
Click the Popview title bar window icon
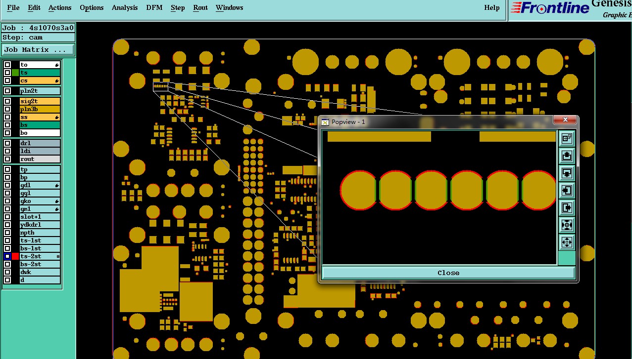pyautogui.click(x=325, y=122)
